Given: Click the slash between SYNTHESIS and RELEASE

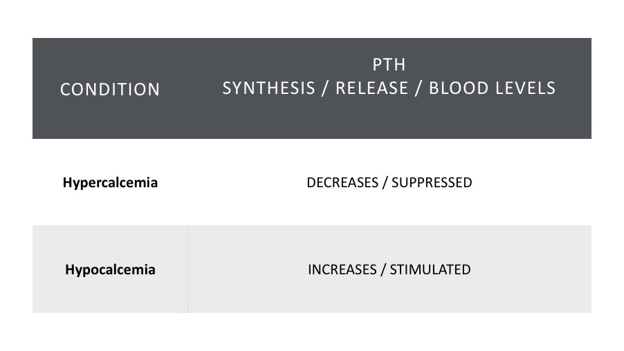Looking at the screenshot, I should coord(325,88).
